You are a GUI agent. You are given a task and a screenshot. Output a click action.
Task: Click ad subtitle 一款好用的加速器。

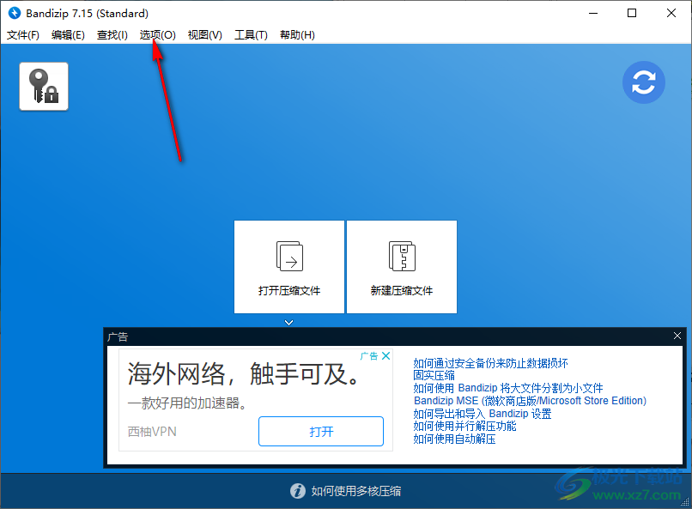coord(187,403)
